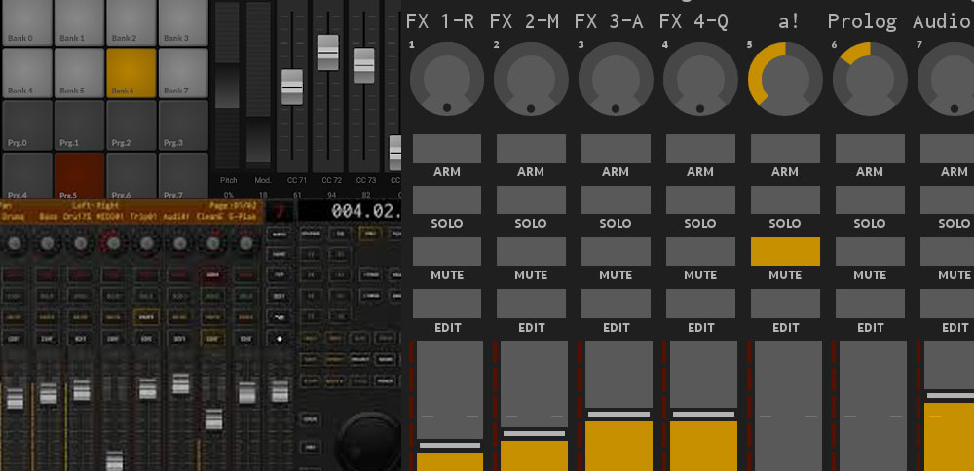The height and width of the screenshot is (471, 974).
Task: Open EDIT for FX 4-Q channel
Action: coord(700,304)
